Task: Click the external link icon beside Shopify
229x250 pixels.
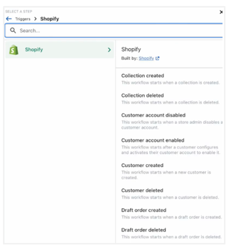Action: click(157, 58)
